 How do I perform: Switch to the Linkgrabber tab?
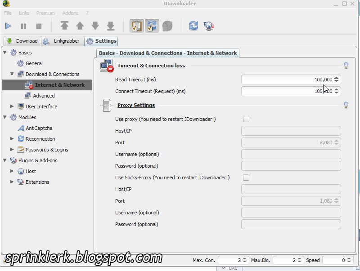tap(63, 41)
